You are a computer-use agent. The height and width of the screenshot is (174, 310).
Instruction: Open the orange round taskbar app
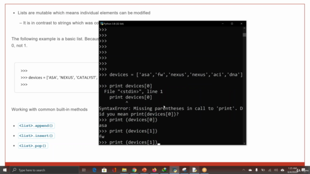tap(204, 170)
